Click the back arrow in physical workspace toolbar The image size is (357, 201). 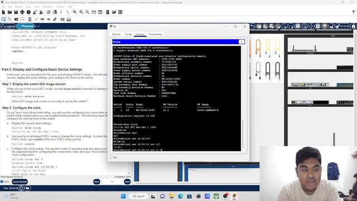[x=253, y=26]
